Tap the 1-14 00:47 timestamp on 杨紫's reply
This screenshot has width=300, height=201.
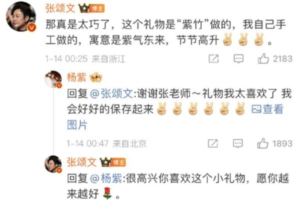tap(87, 143)
